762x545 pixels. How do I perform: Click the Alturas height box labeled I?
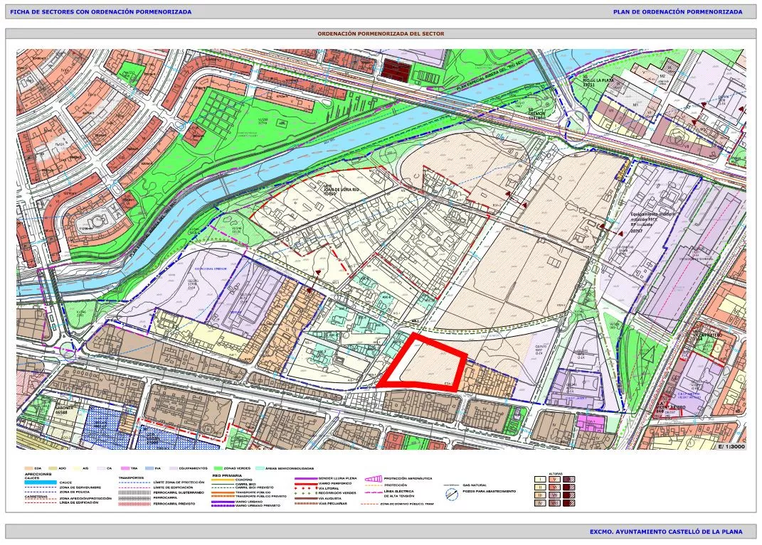pos(539,480)
